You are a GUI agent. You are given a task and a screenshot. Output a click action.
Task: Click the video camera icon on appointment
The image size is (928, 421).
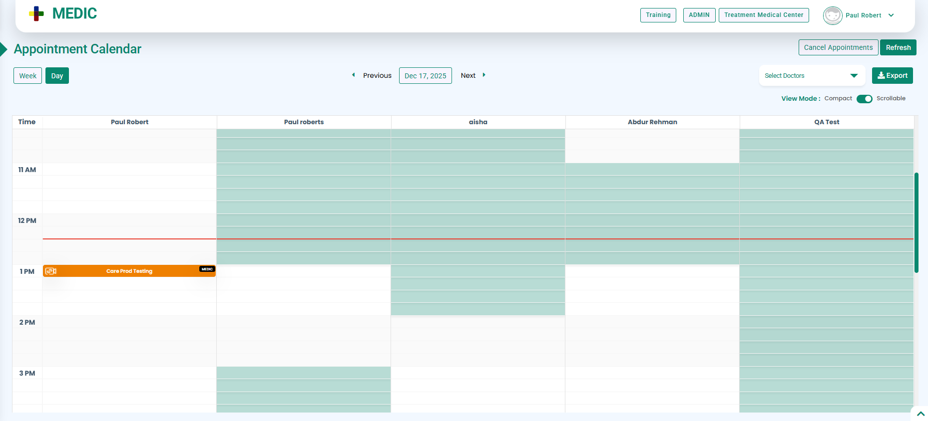[51, 271]
